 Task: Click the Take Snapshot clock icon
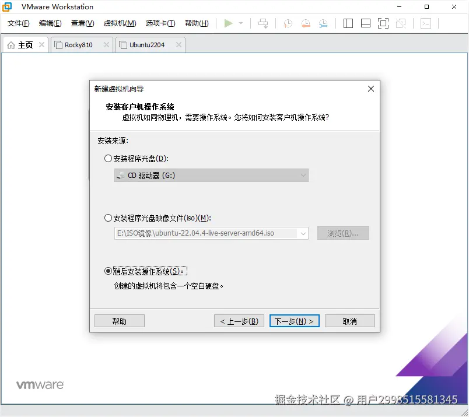coord(288,23)
